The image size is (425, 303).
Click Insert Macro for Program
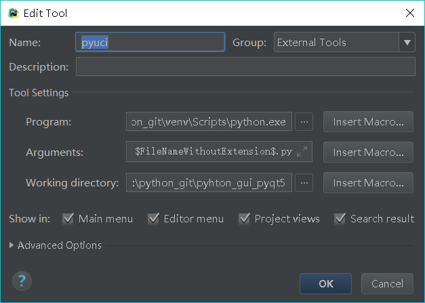368,122
